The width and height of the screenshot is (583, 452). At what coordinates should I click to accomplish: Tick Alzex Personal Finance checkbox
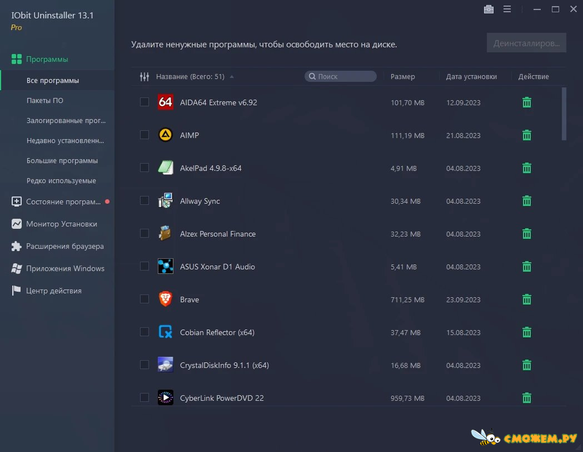(144, 233)
